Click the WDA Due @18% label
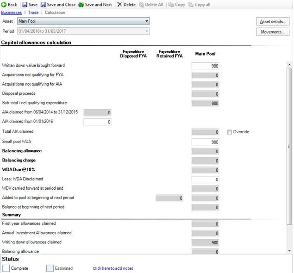This screenshot has width=294, height=273. pos(19,169)
